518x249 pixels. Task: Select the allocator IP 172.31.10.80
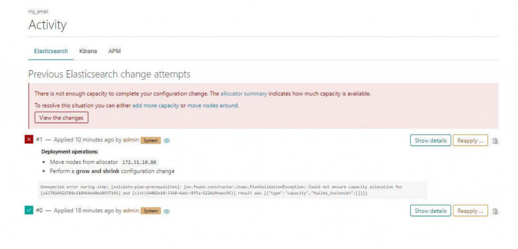click(x=139, y=162)
